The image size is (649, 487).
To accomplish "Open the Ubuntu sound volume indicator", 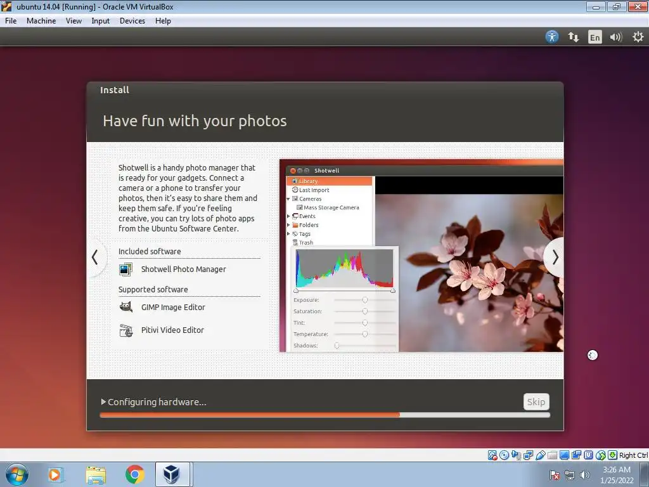I will 616,37.
